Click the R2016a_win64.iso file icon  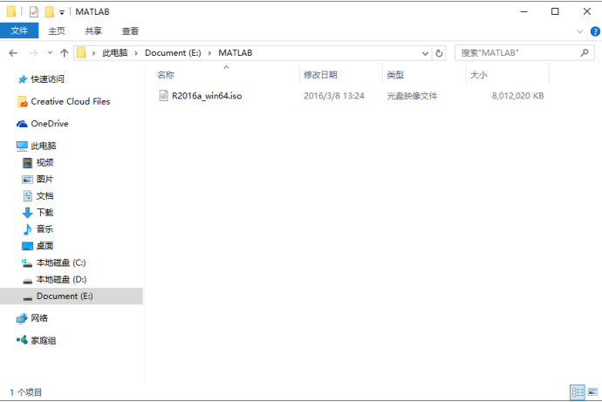click(163, 96)
